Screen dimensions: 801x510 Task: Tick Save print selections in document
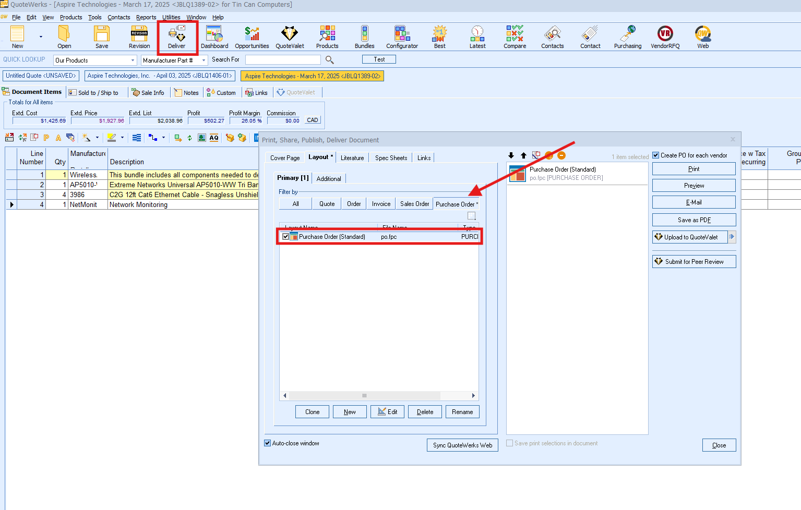[510, 443]
